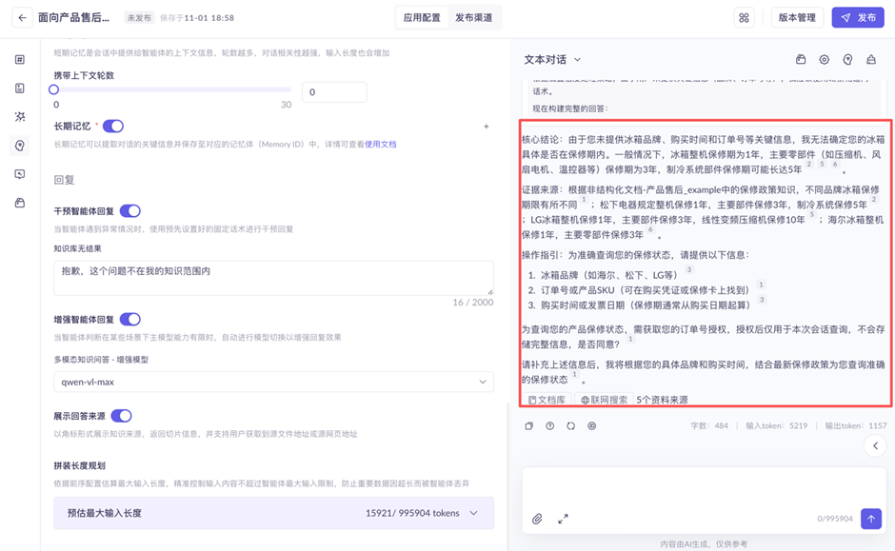Turn off the 增强智能体回复 switch
Viewport: 895px width, 551px height.
coord(130,320)
